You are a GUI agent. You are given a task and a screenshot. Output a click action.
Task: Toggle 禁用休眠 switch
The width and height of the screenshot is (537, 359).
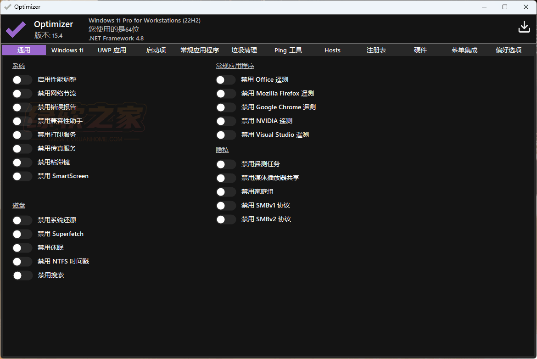(x=22, y=247)
